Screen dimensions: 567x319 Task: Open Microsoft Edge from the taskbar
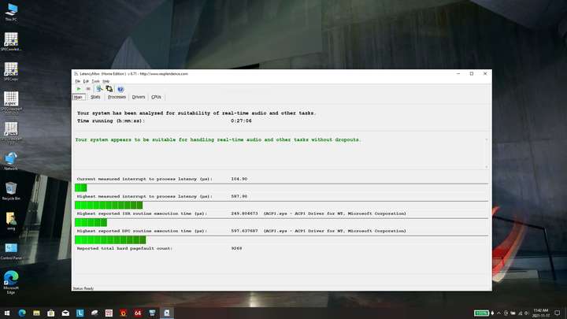[22, 313]
